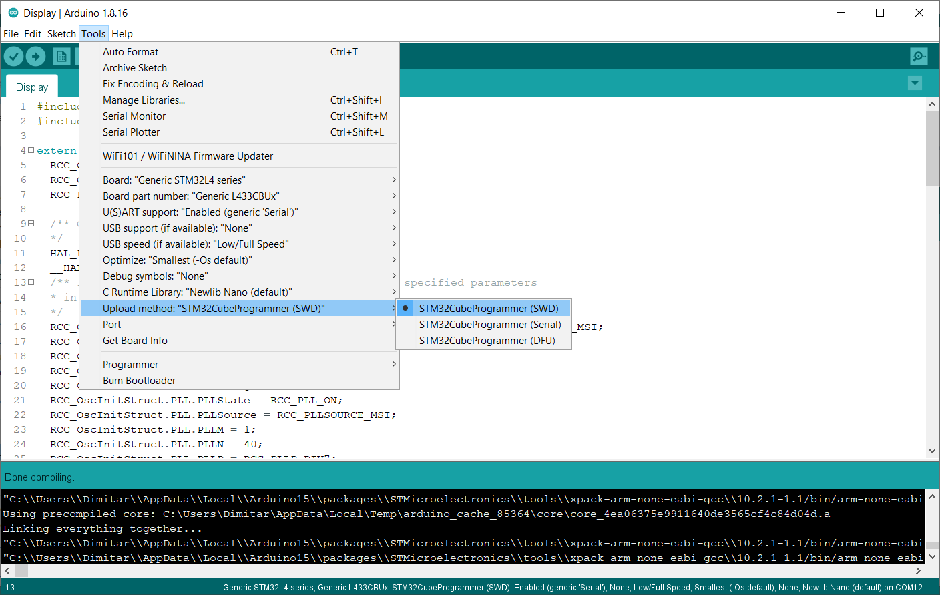
Task: Open the File menu
Action: click(11, 34)
